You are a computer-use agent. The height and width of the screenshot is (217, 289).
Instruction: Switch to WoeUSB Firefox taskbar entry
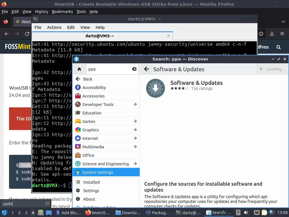click(x=98, y=213)
